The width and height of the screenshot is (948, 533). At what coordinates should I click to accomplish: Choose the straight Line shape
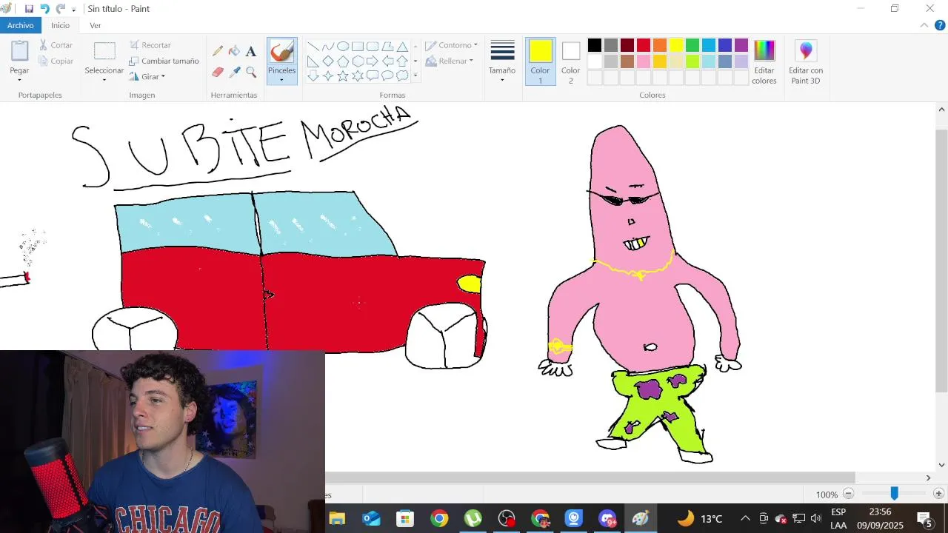click(x=313, y=46)
